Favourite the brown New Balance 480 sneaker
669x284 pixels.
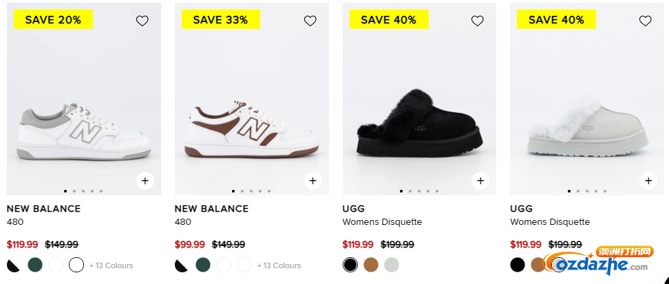(310, 21)
